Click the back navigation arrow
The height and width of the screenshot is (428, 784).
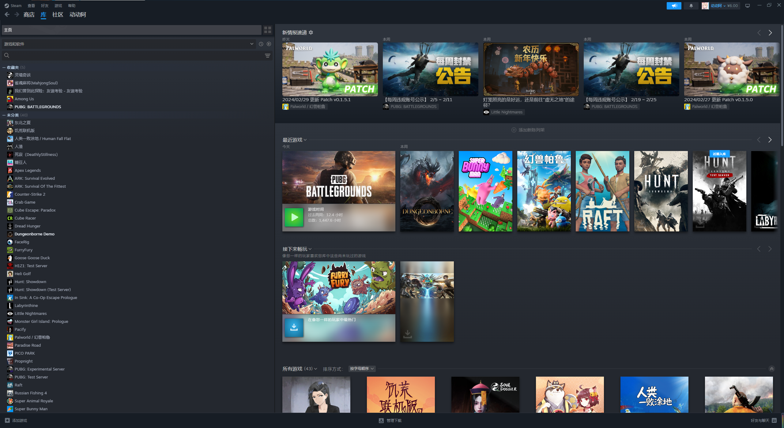point(7,14)
